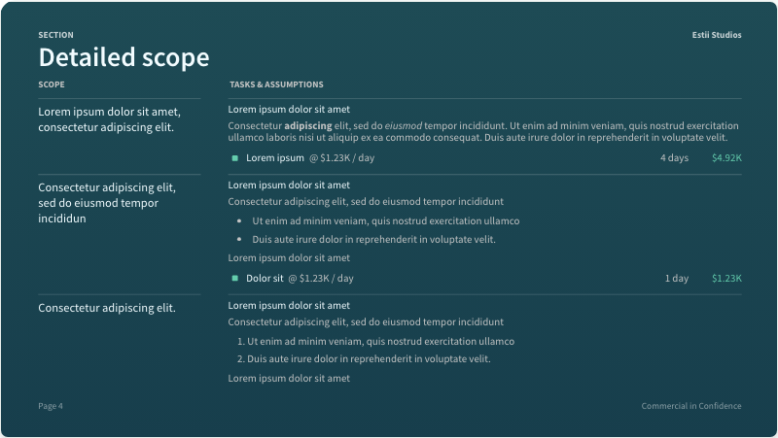Select the $1.23K total for Dolor sit
The width and height of the screenshot is (778, 438).
tap(726, 279)
